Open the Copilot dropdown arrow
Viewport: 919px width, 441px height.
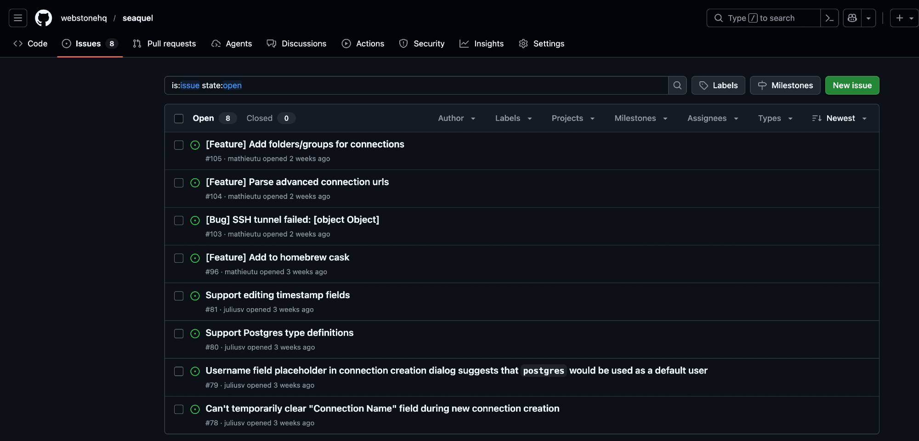[868, 18]
